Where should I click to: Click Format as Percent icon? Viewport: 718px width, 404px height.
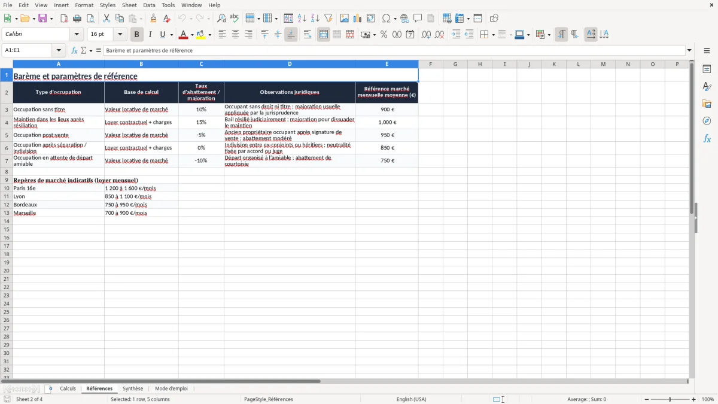click(x=384, y=35)
